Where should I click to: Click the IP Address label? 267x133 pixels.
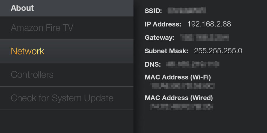click(x=163, y=24)
